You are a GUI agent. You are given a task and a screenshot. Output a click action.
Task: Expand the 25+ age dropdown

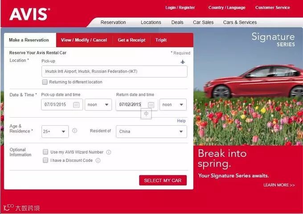pyautogui.click(x=55, y=132)
